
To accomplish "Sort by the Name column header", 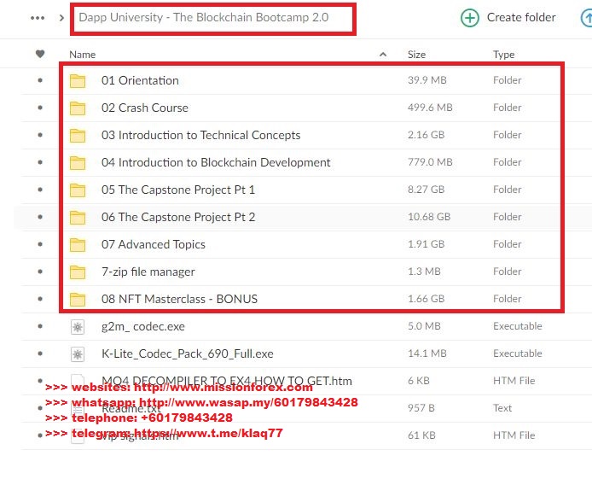I will click(x=82, y=55).
